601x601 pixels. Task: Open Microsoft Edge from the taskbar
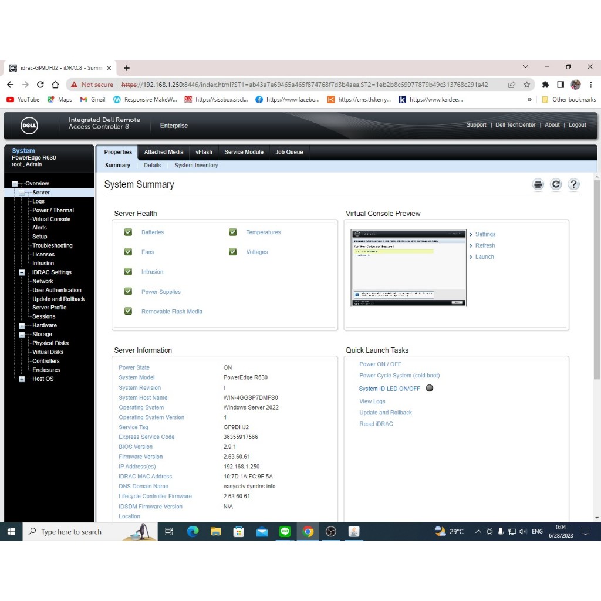pos(193,532)
